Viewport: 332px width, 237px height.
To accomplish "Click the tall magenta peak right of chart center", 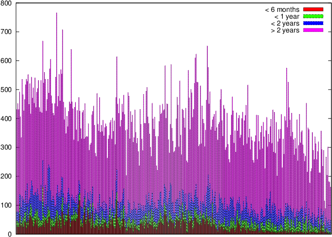I will [207, 47].
